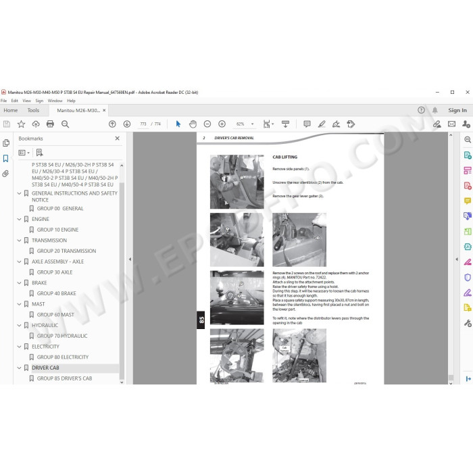Viewport: 473px width, 473px height.
Task: Switch to the Home tab
Action: (11, 110)
